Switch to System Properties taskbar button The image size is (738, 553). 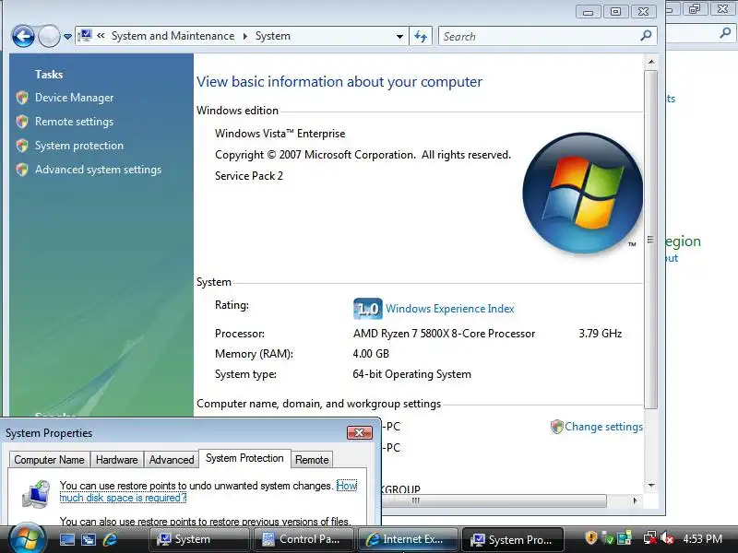513,539
